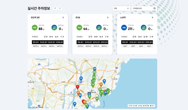188x110 pixels.
Task: Select 일요일 급지 header in 노포역 table
Action: (141, 42)
